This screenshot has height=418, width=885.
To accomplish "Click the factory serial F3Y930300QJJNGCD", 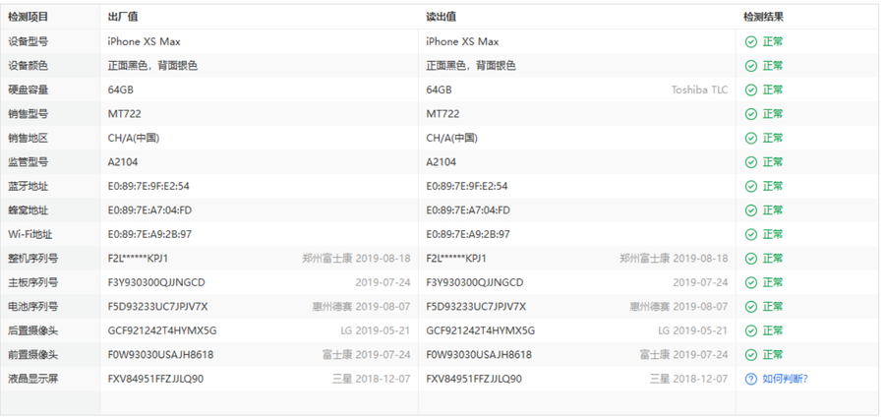I will tap(156, 282).
